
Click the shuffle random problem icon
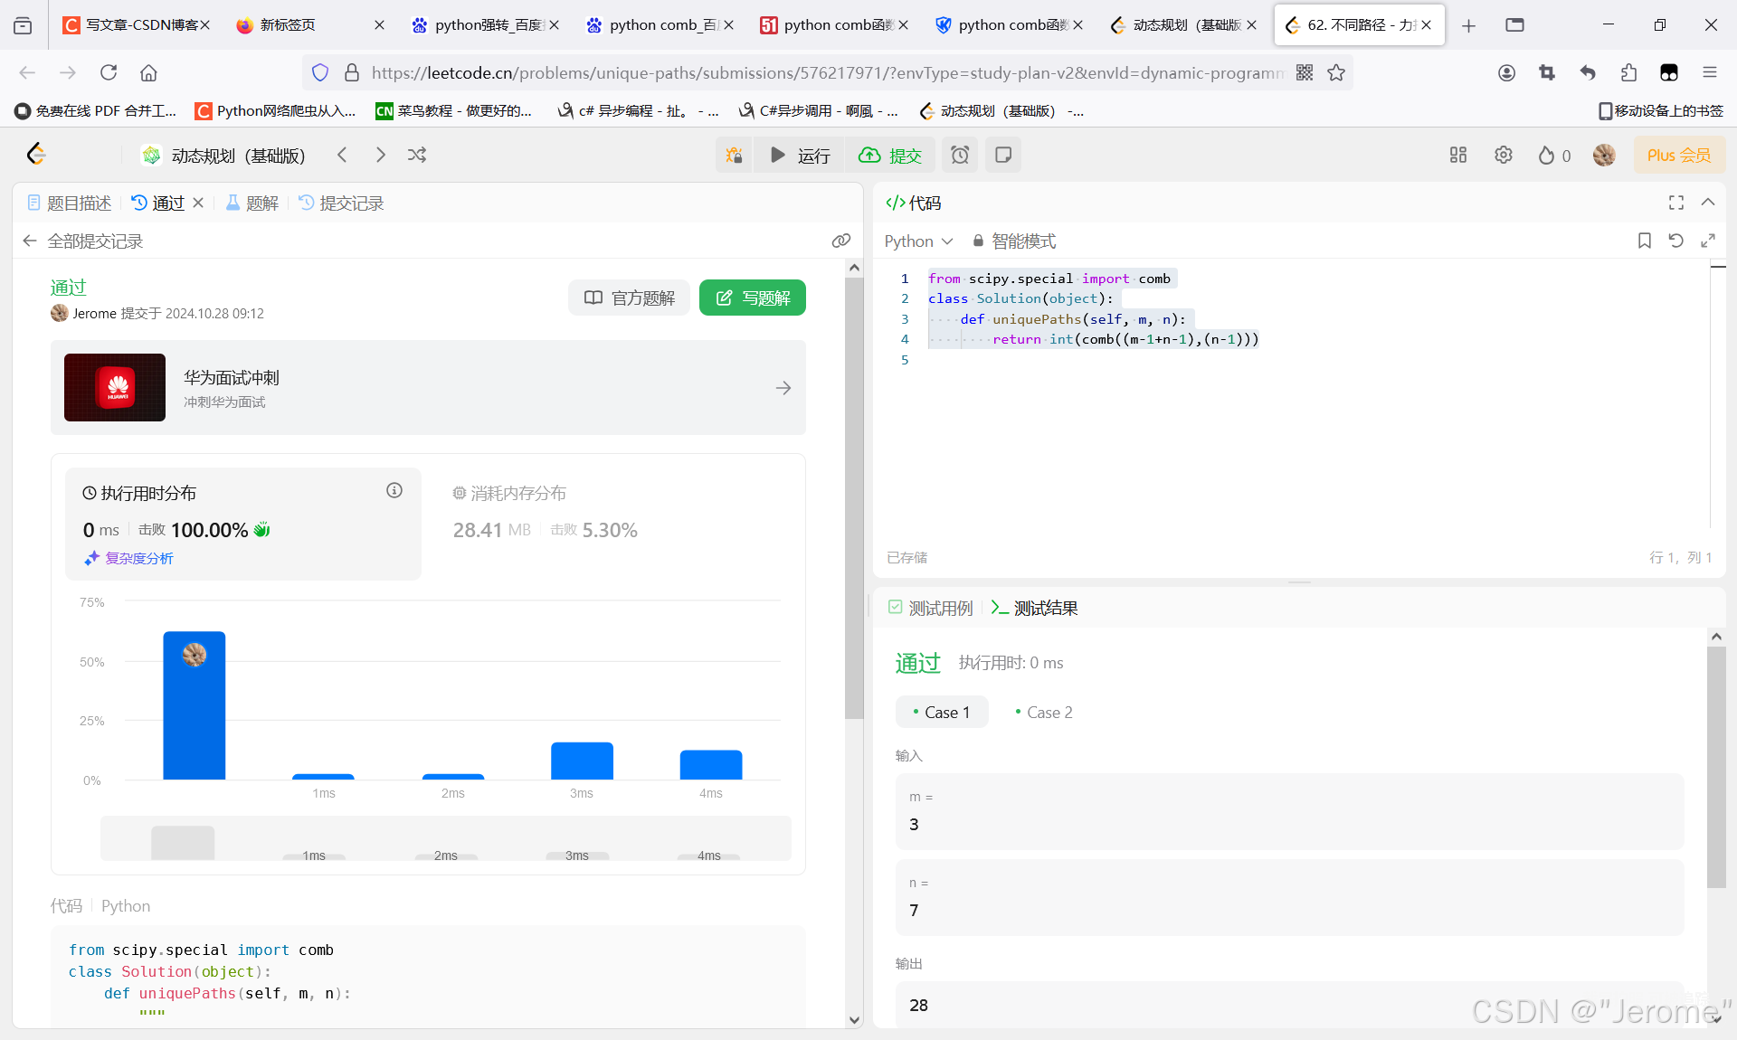click(x=417, y=155)
